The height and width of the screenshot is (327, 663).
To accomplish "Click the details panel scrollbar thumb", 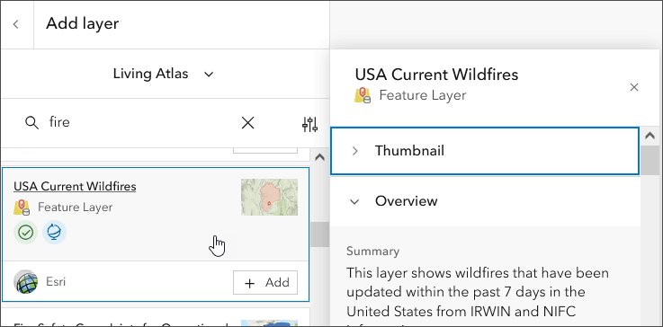I will (650, 161).
